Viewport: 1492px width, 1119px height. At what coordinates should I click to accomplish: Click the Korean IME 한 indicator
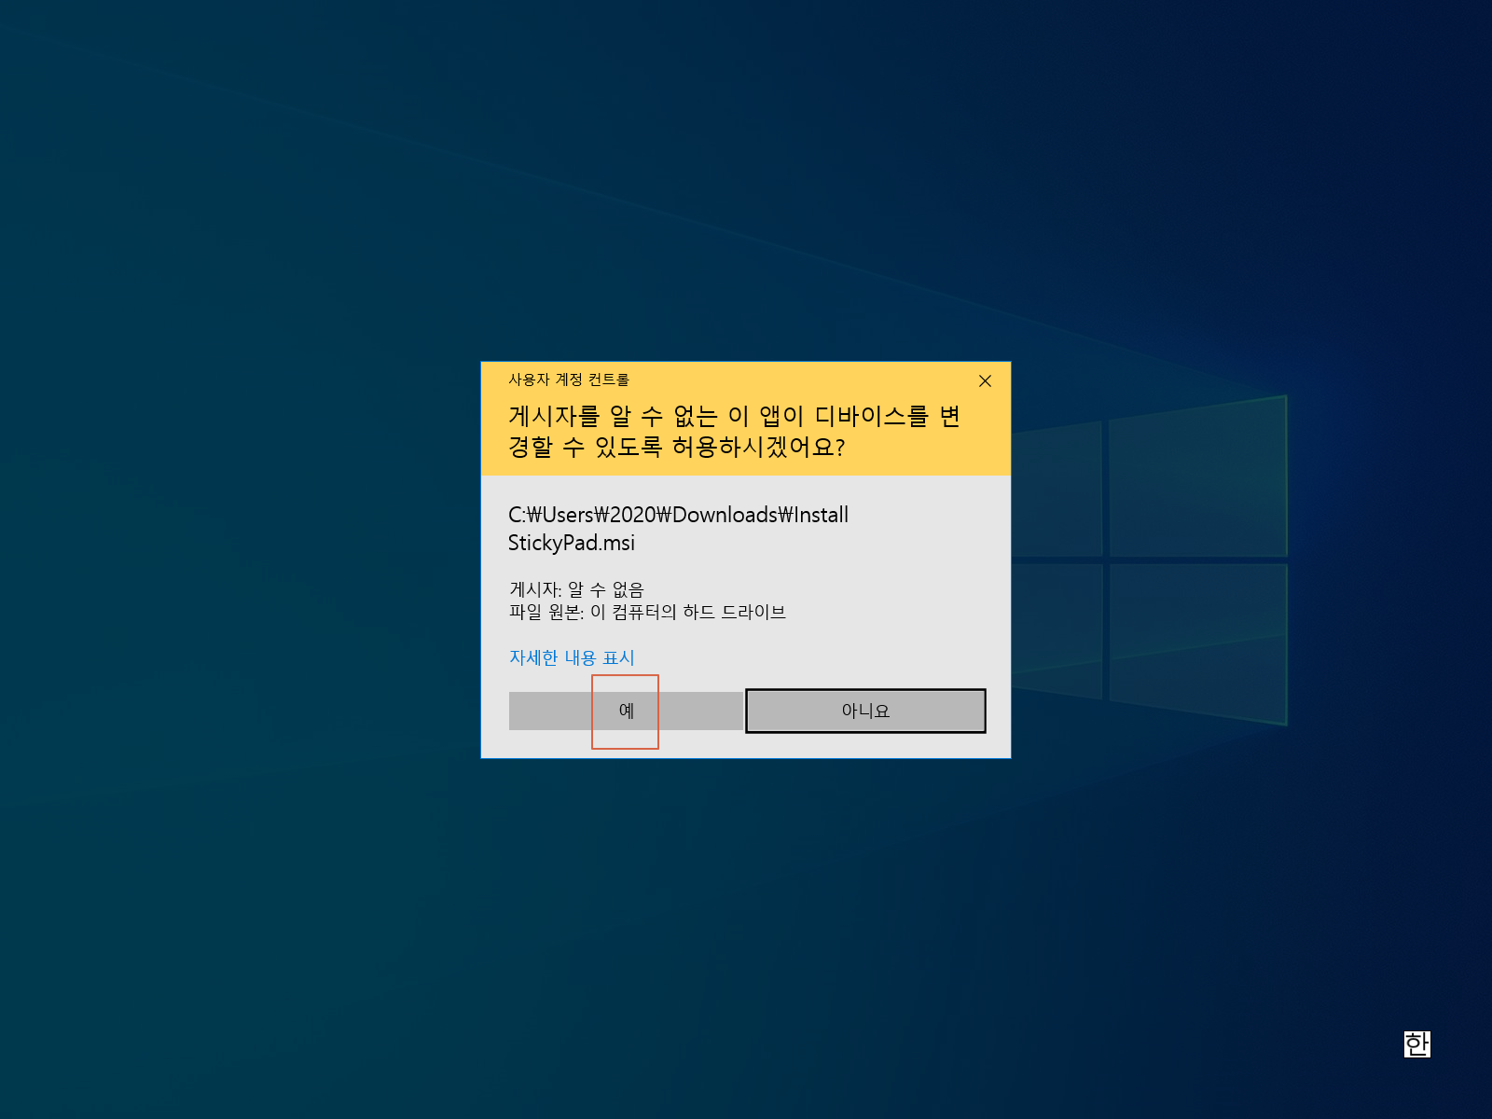1416,1044
